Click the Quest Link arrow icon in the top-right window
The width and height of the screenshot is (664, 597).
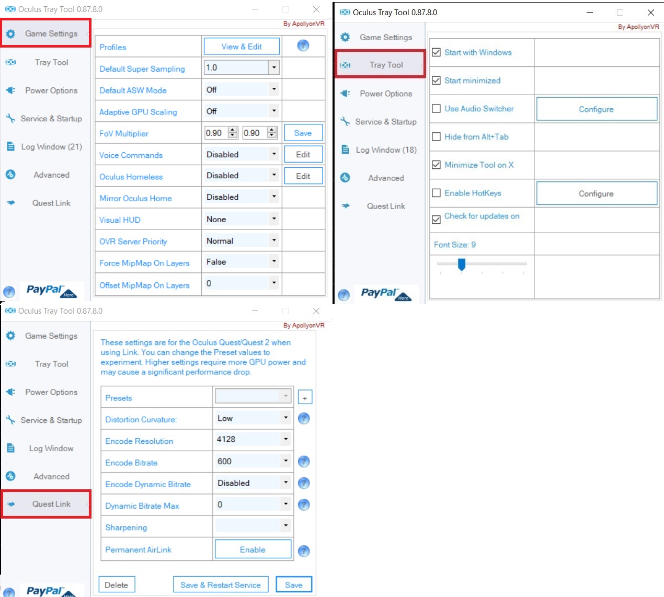pos(346,206)
